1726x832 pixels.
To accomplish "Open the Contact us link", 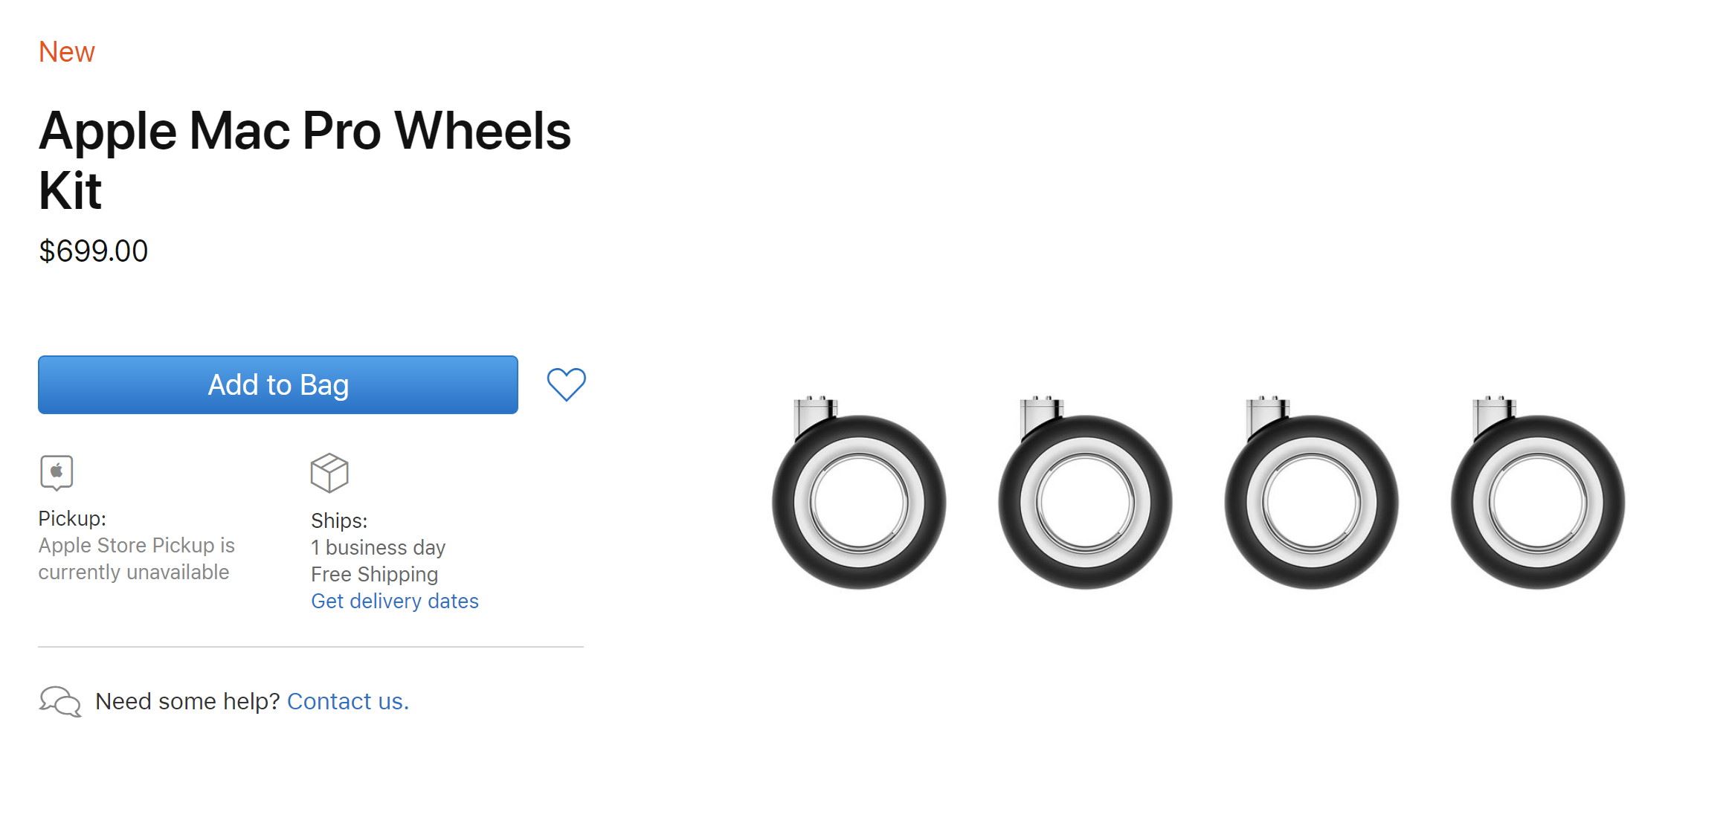I will click(x=348, y=701).
